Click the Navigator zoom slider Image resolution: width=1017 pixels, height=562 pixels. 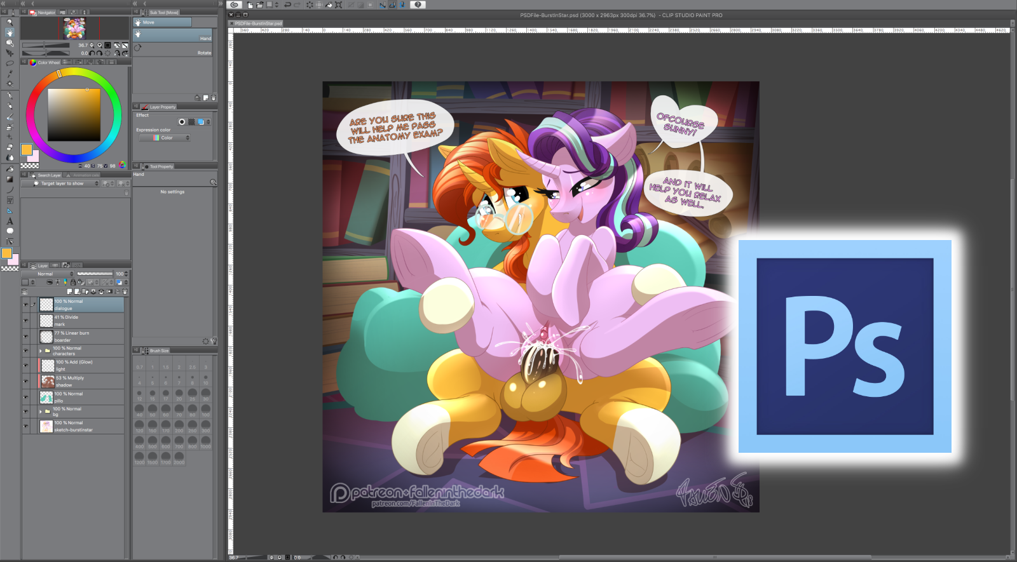(46, 45)
